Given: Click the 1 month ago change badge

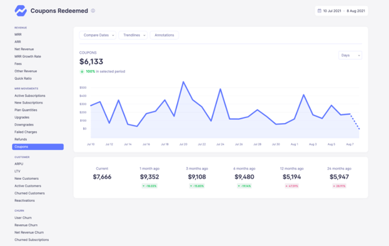Looking at the screenshot, I should (149, 186).
